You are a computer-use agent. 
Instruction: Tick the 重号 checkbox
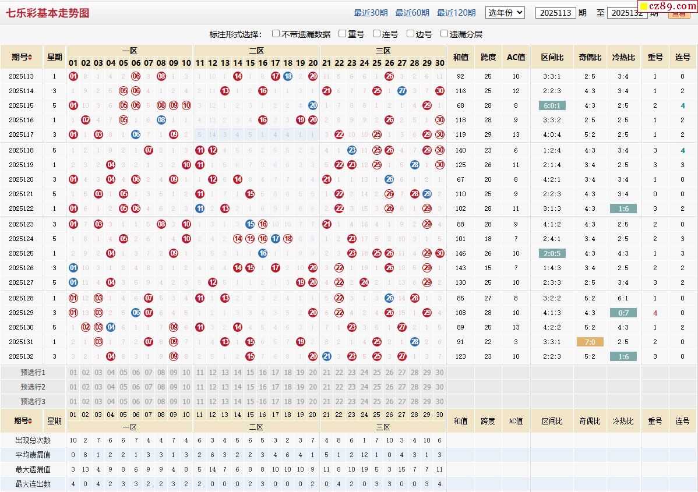coord(343,34)
